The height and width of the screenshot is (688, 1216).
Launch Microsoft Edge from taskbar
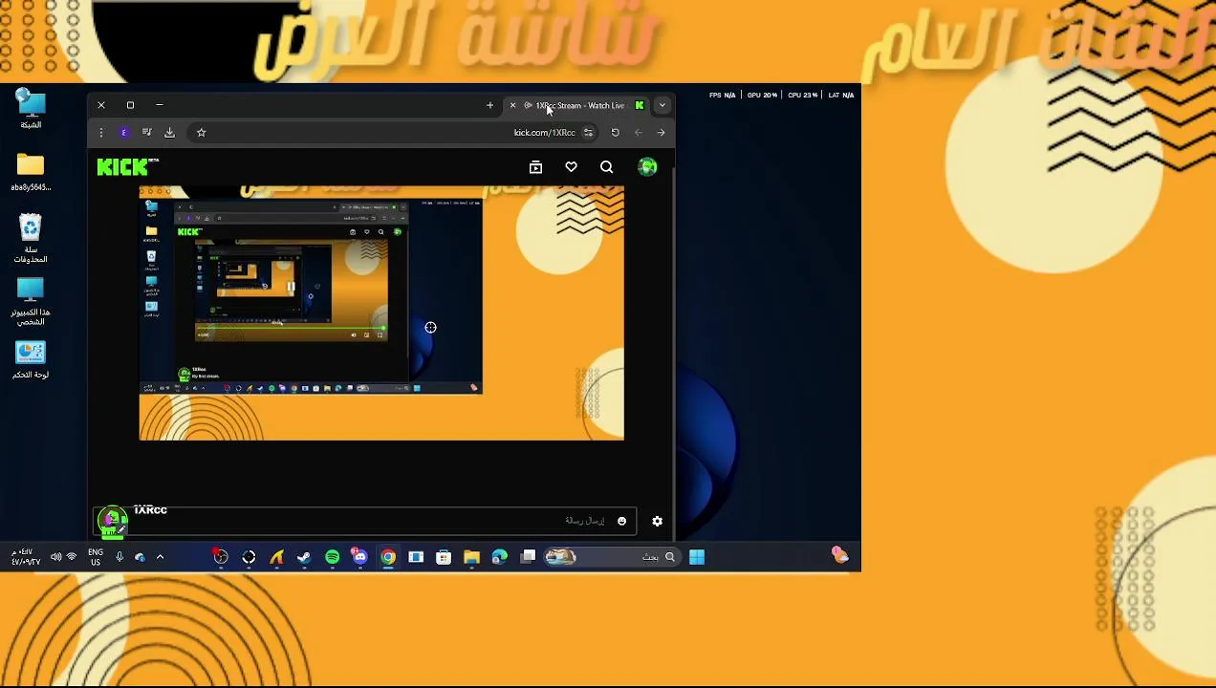tap(499, 557)
